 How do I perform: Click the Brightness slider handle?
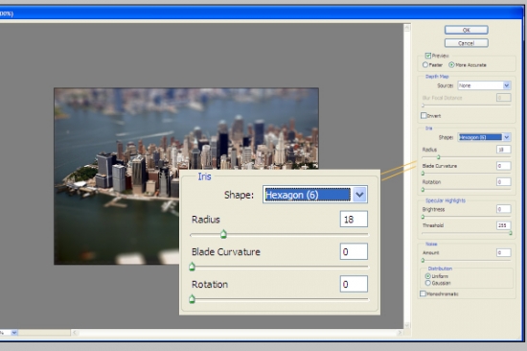pos(423,217)
